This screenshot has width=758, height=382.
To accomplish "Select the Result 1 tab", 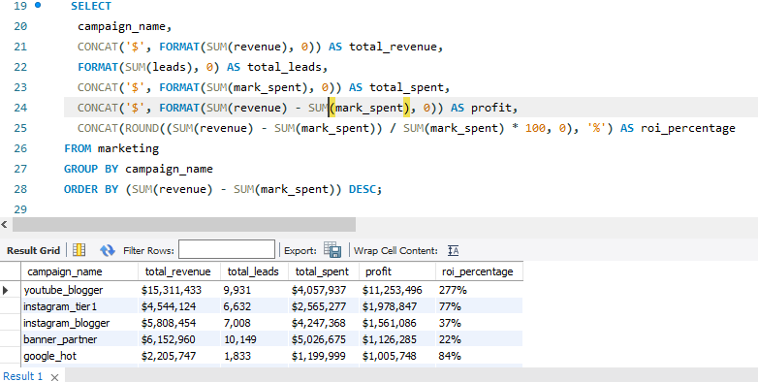I will coord(23,376).
